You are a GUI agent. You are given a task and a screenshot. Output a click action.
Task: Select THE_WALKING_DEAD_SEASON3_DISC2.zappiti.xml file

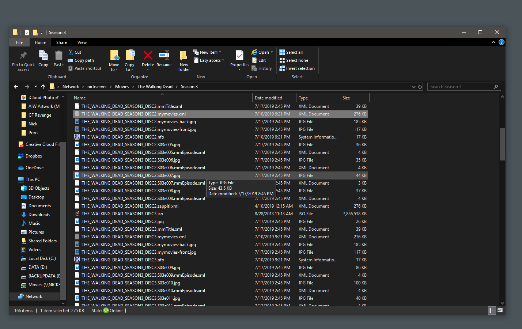220,206
